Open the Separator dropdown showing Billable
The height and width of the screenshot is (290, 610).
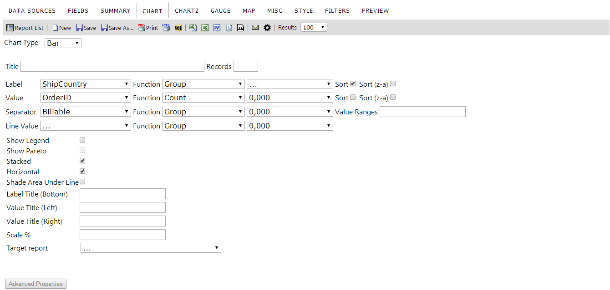[86, 112]
